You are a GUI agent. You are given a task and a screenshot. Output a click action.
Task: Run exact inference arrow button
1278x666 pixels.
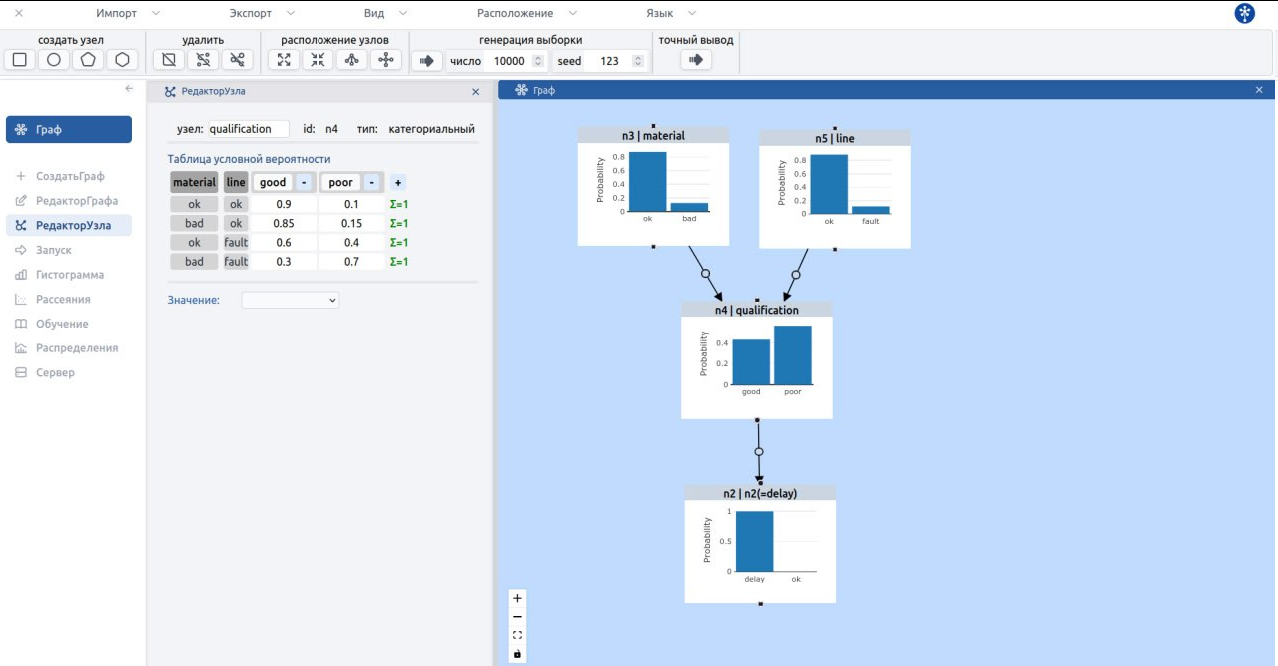pyautogui.click(x=696, y=60)
